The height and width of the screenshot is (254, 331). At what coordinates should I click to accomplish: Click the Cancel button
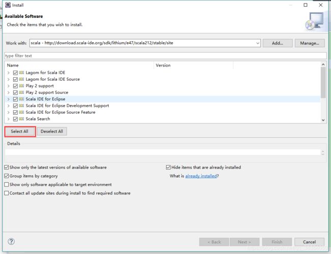pyautogui.click(x=310, y=242)
